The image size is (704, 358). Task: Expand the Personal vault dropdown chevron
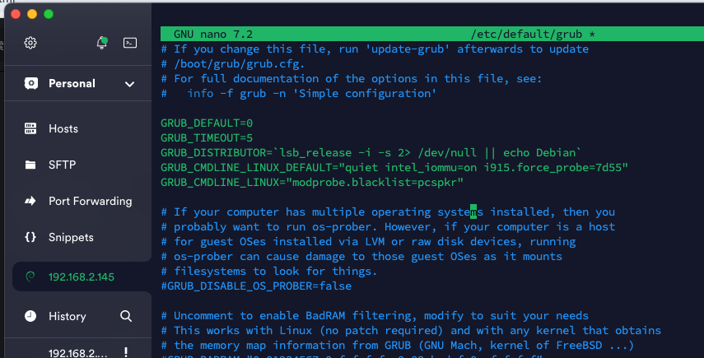(x=130, y=84)
